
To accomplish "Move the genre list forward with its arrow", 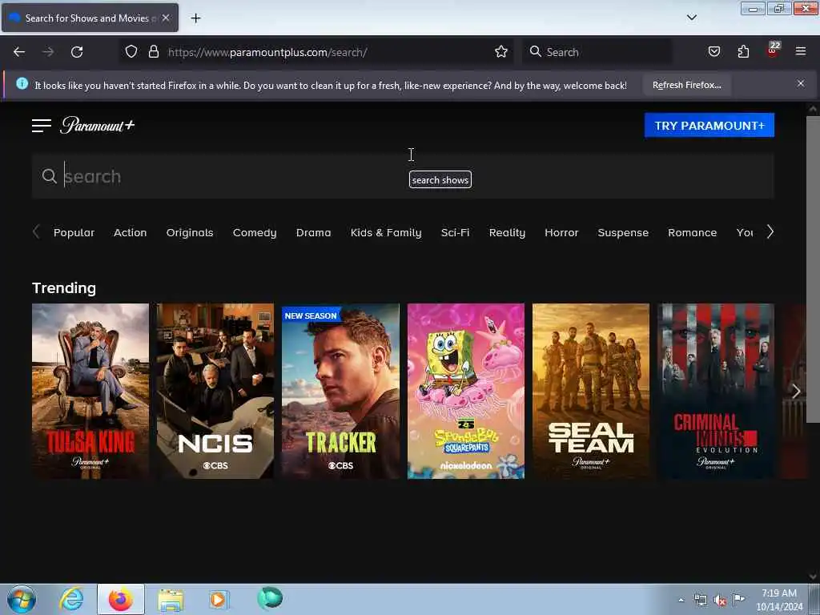I will tap(770, 231).
